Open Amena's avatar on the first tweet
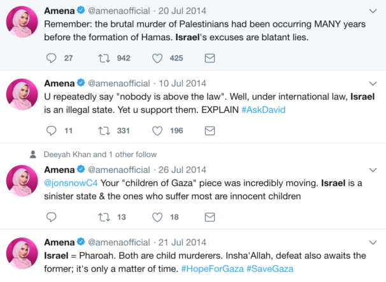 click(22, 22)
